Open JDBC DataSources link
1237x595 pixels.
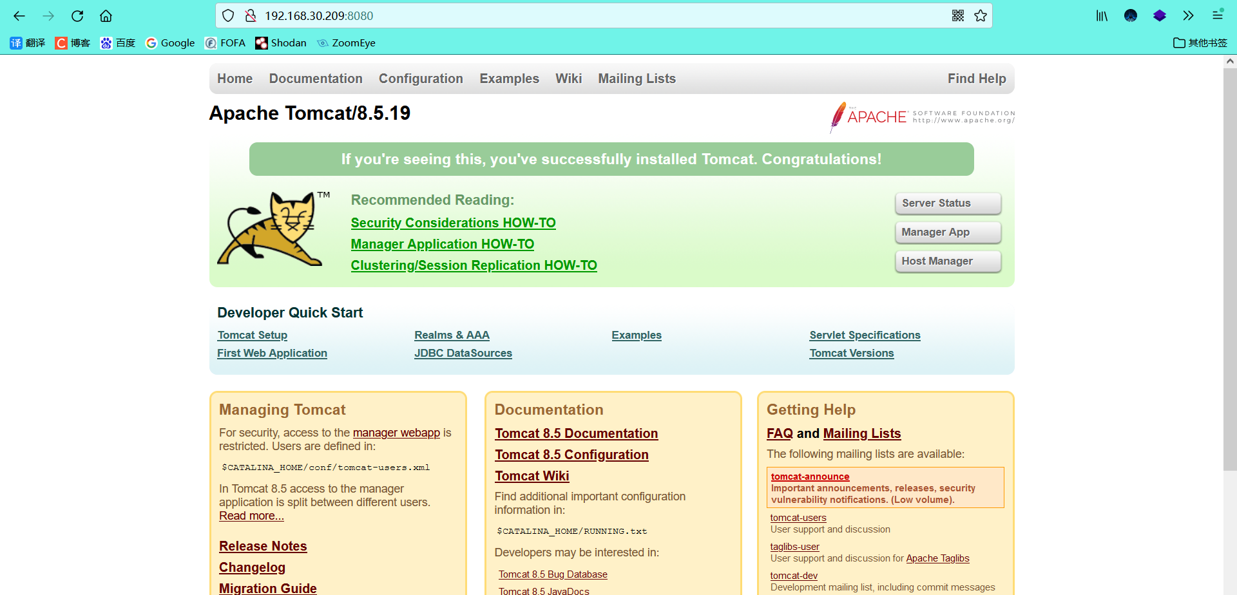coord(463,353)
